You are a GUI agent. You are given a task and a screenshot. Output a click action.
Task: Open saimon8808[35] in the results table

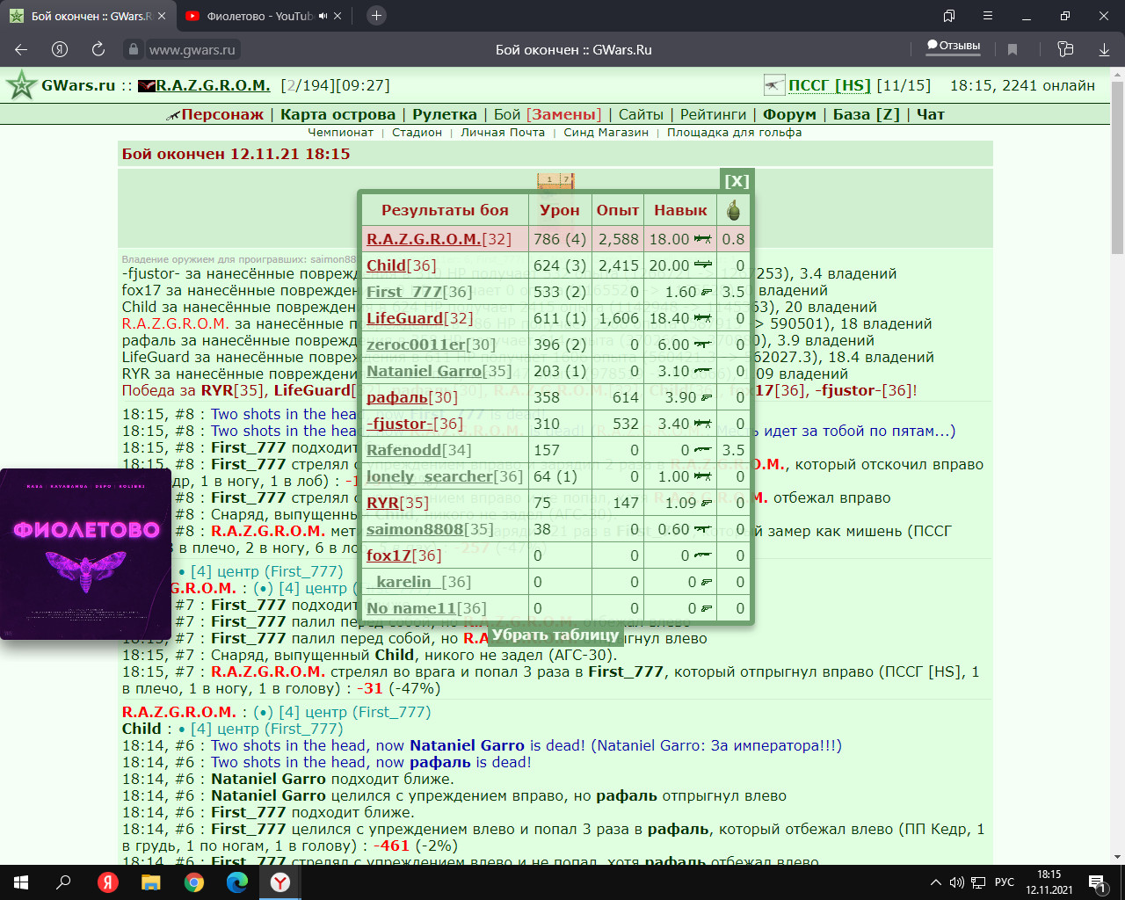click(x=430, y=529)
